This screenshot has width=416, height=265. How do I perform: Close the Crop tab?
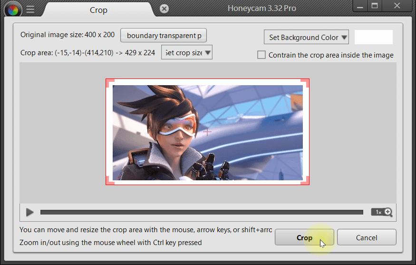coord(164,9)
